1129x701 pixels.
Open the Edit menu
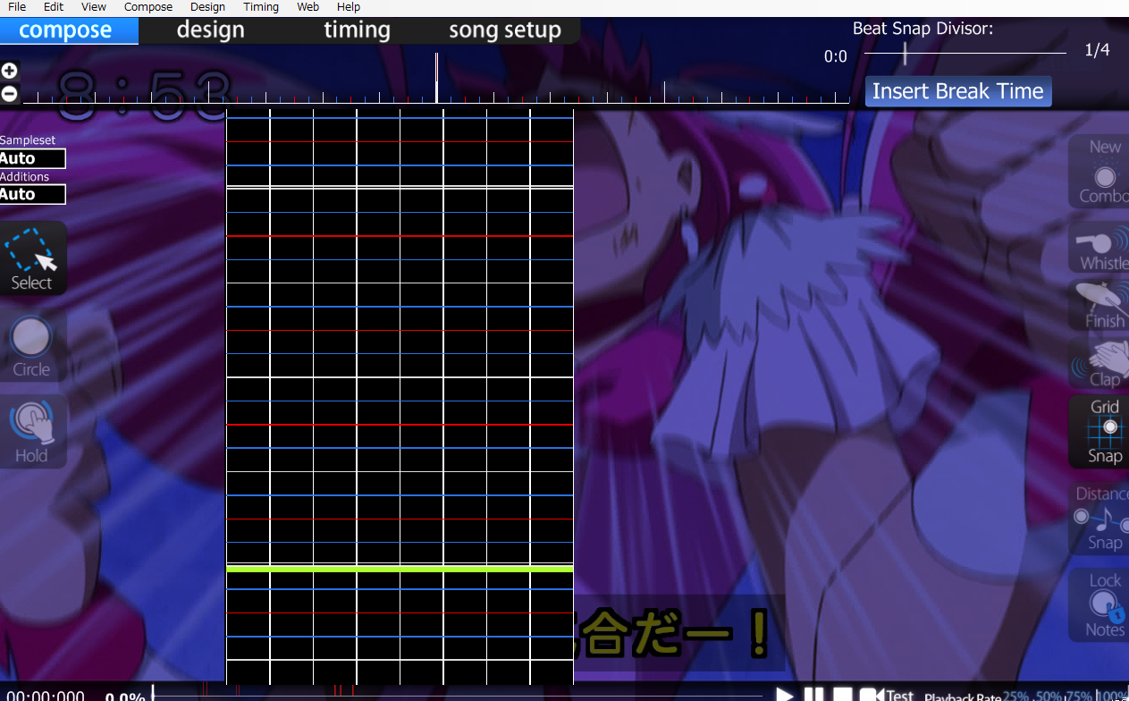(54, 6)
